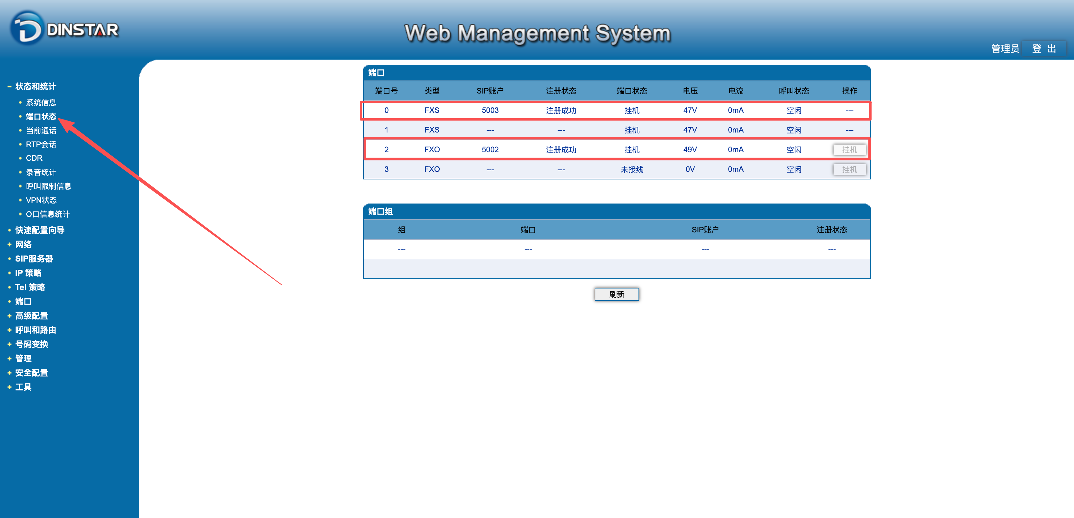This screenshot has width=1074, height=518.
Task: Open Tel 策略 in the sidebar
Action: (x=30, y=287)
